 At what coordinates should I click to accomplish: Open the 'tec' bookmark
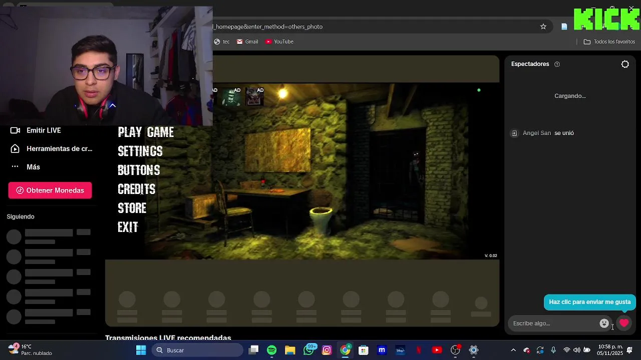(222, 41)
